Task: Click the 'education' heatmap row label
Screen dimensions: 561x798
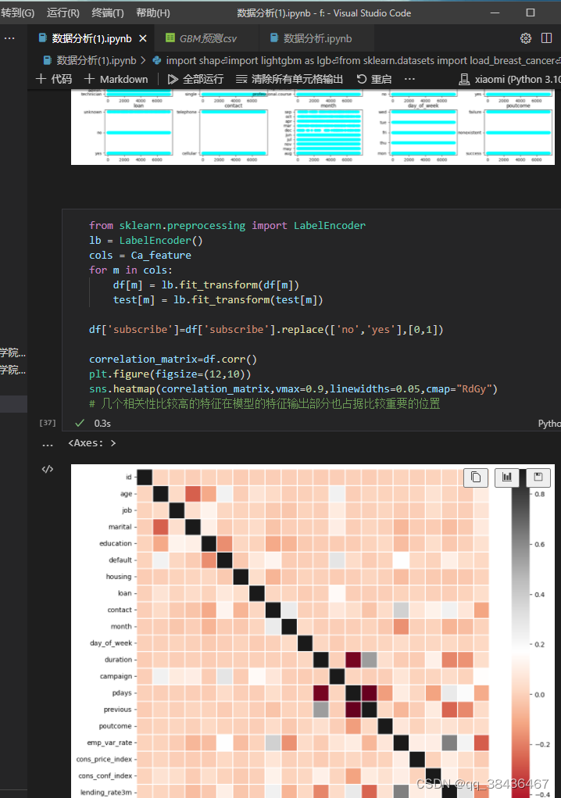Action: pyautogui.click(x=116, y=543)
